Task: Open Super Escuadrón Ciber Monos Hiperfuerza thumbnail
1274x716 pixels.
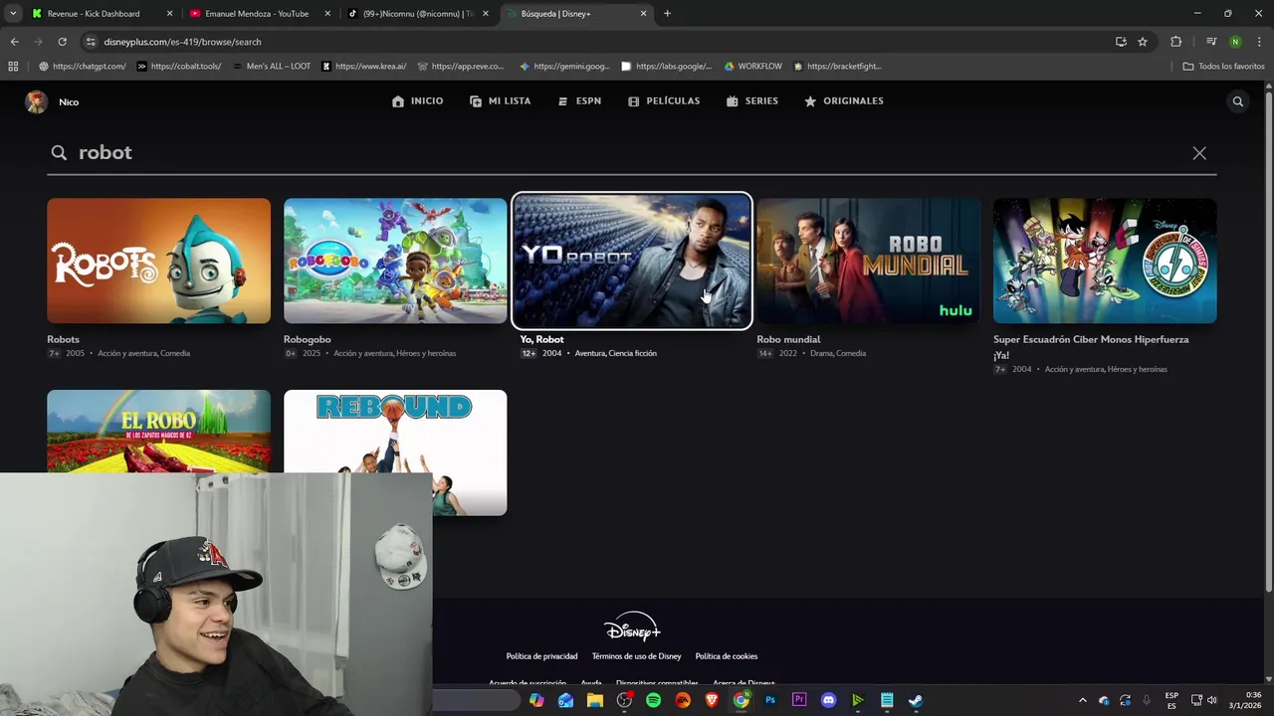Action: click(1105, 261)
